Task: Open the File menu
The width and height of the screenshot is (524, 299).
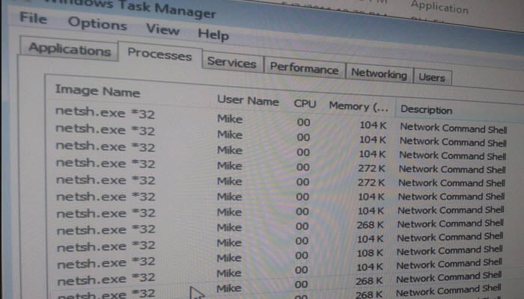Action: [33, 18]
